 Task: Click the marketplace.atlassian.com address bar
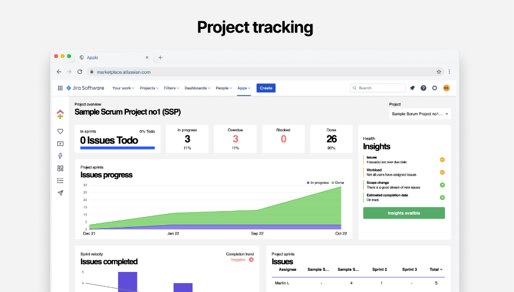coord(265,72)
